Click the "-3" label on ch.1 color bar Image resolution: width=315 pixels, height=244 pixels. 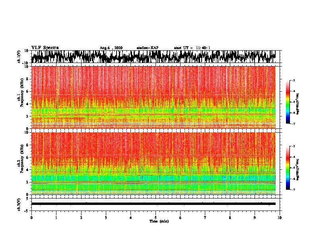(293, 80)
